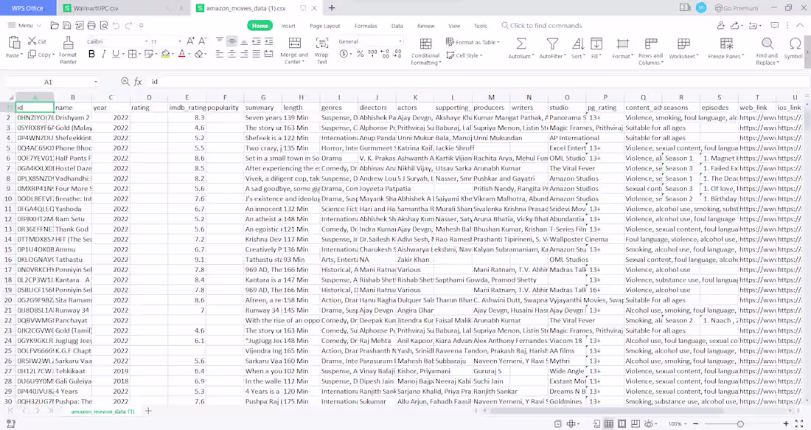Screen dimensions: 811x430
Task: Open the Menu in the top-left corner
Action: pyautogui.click(x=27, y=24)
